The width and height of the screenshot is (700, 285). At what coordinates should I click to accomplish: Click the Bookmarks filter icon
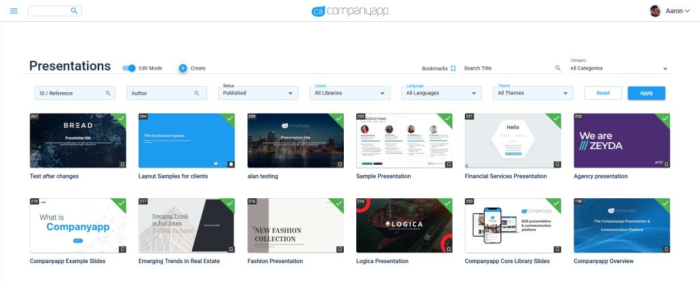coord(453,68)
